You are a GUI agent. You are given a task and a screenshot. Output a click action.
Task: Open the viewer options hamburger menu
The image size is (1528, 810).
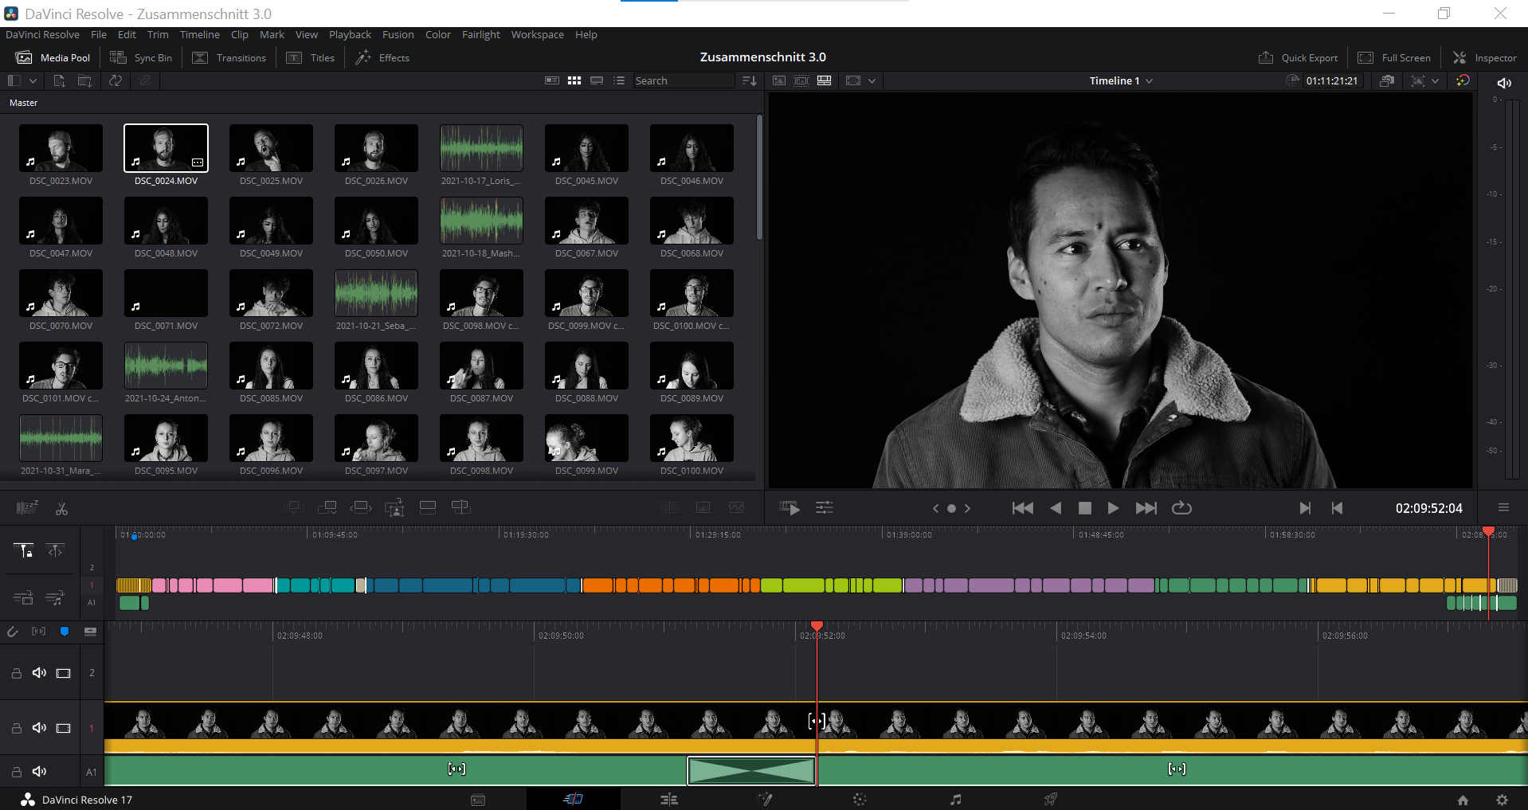click(1503, 508)
